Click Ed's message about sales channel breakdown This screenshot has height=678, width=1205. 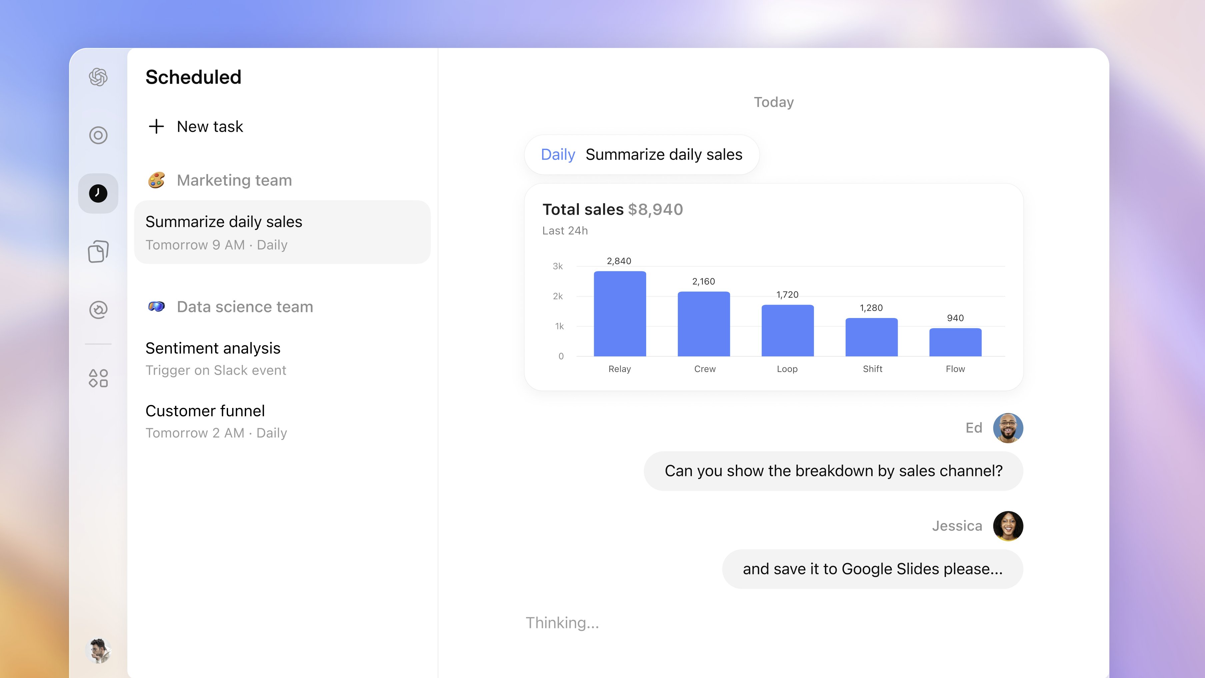(x=833, y=471)
